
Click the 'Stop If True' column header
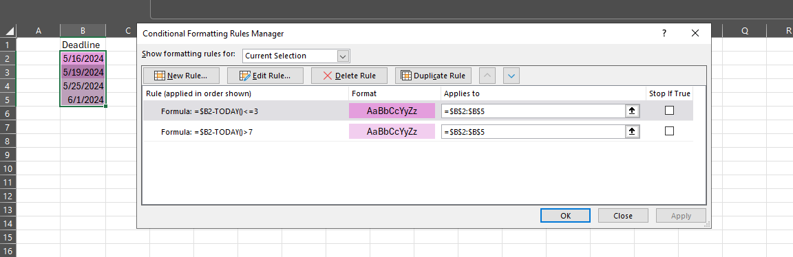pos(670,93)
